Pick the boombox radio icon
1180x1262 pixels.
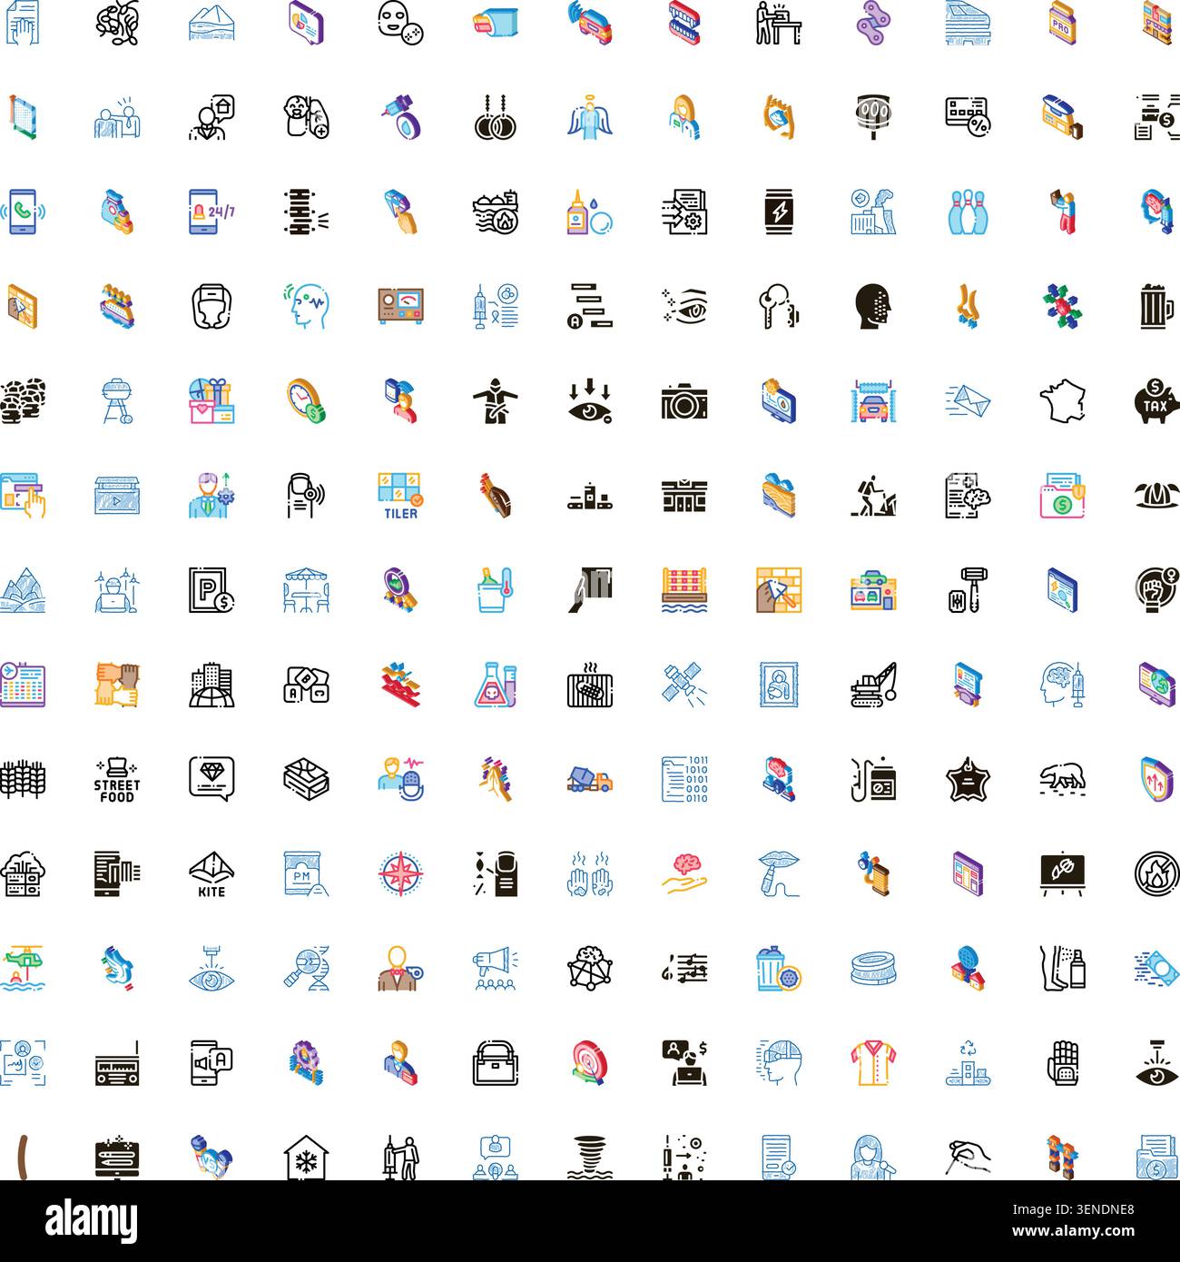[x=118, y=1062]
